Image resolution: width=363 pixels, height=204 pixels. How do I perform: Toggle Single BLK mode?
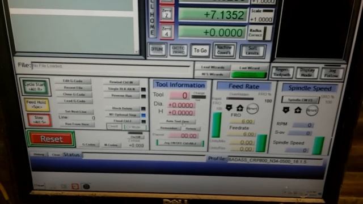point(121,89)
